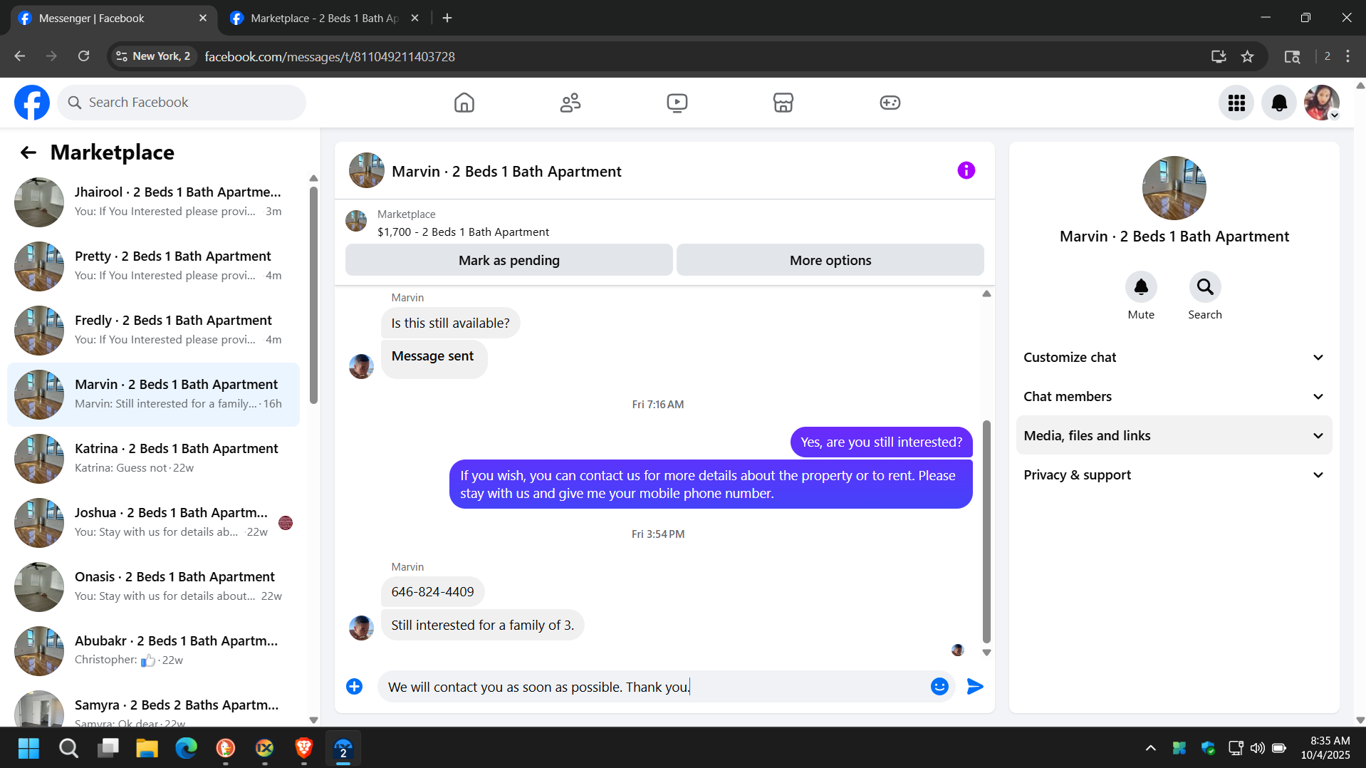
Task: Open the account profile picture menu
Action: pos(1322,103)
